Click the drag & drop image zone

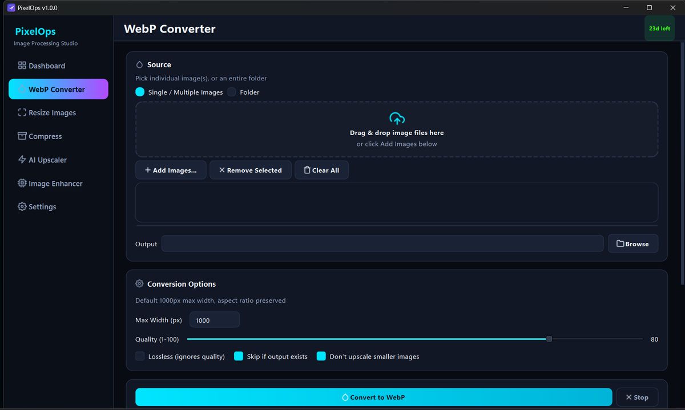coord(397,129)
